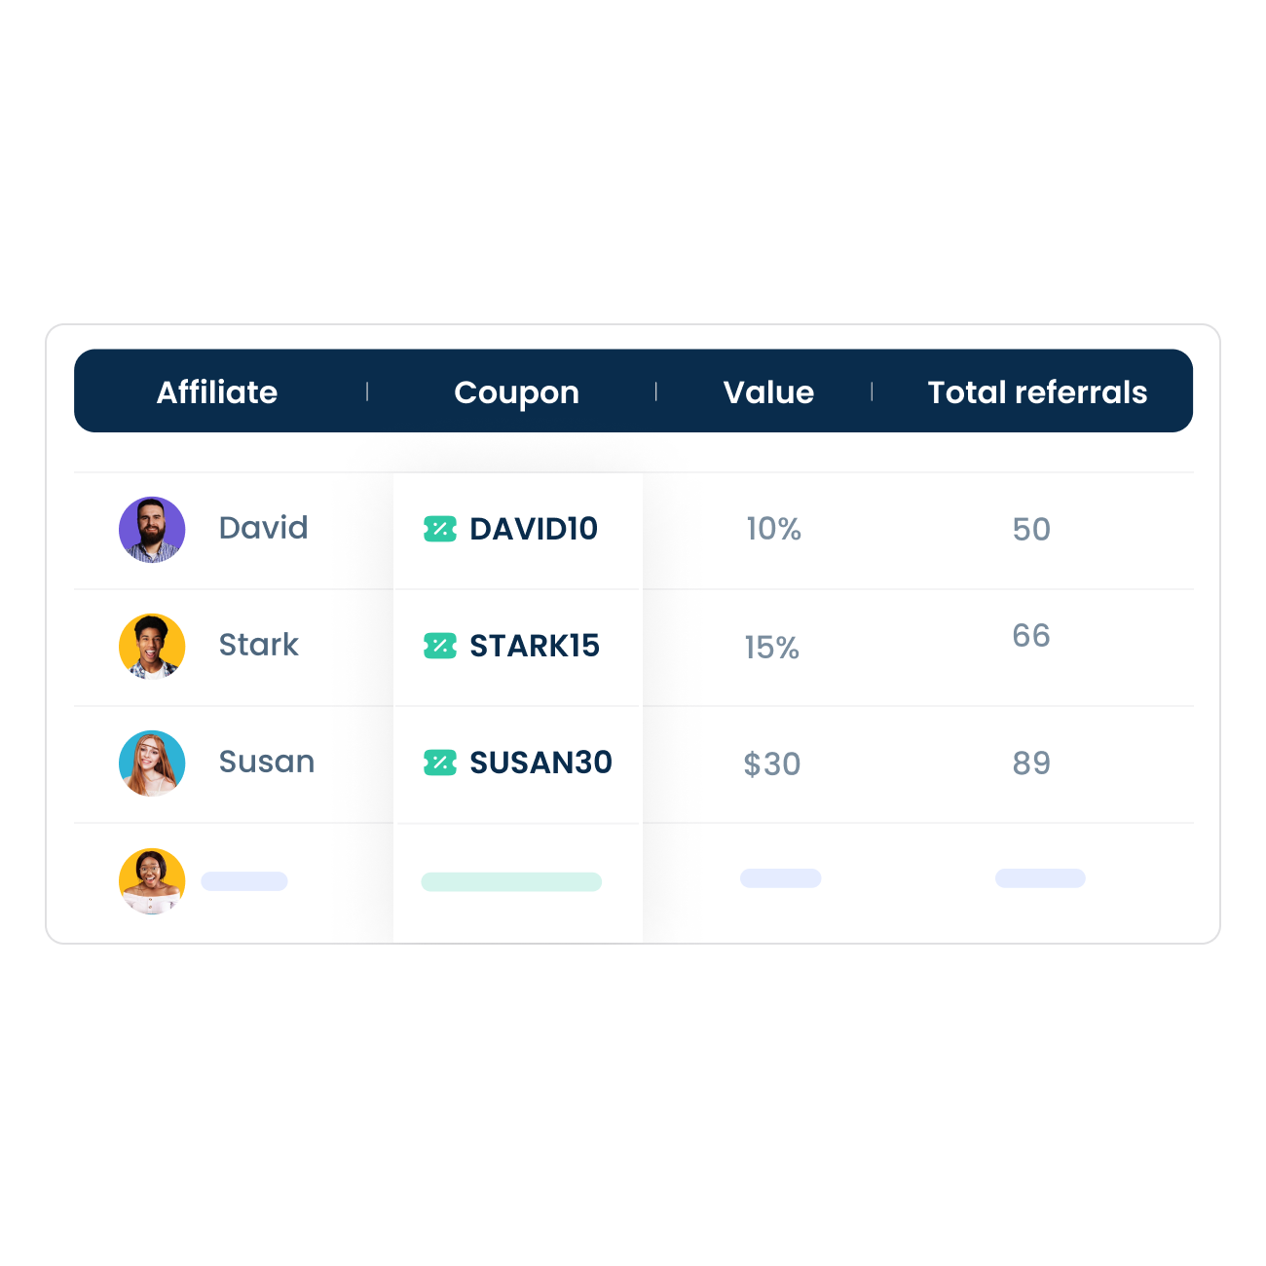Click the $30 value for Susan
Image resolution: width=1266 pixels, height=1266 pixels.
point(772,764)
